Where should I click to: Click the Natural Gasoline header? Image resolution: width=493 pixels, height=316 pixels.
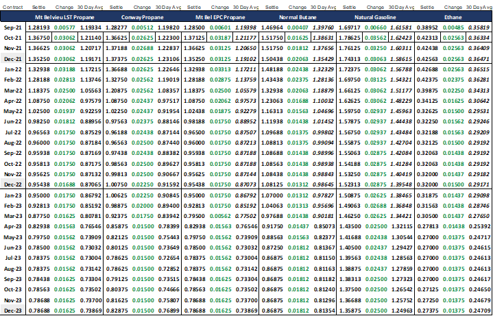coord(375,17)
